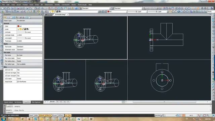Click the dimension style icon before second Standard box
Image resolution: width=215 pixels, height=121 pixels.
tap(113, 8)
